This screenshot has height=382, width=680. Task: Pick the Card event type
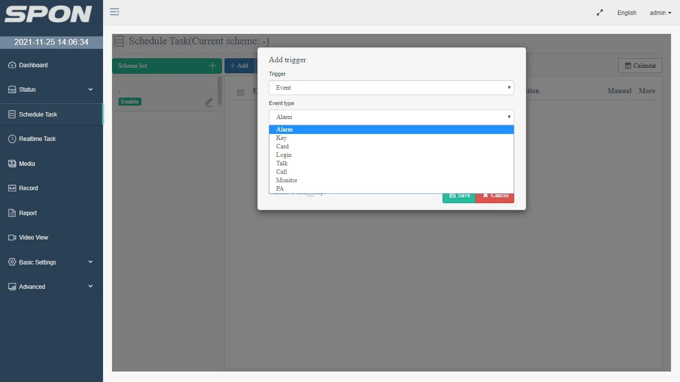coord(391,146)
